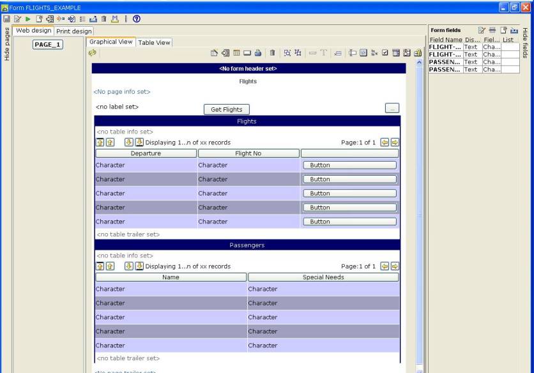Click the scroll up arrow of design canvas
534x373 pixels.
pyautogui.click(x=420, y=63)
